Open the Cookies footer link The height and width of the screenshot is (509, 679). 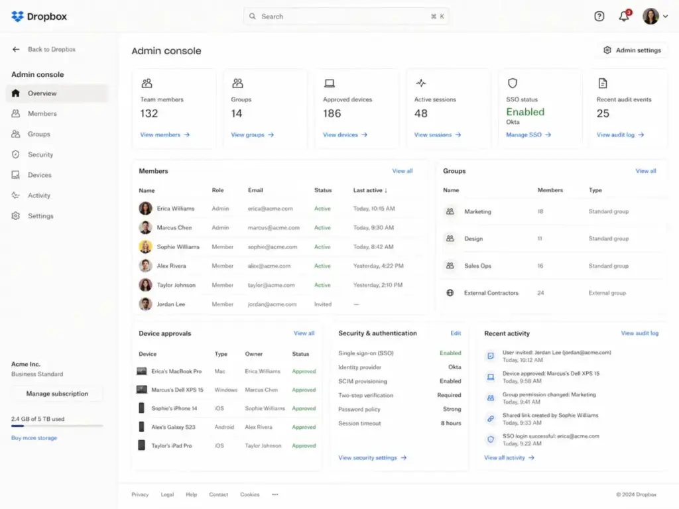click(x=250, y=494)
